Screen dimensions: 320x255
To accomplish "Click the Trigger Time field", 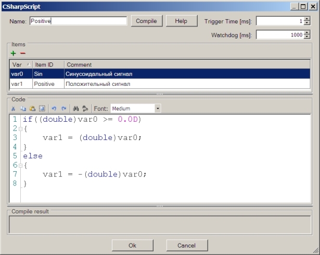I will point(280,21).
